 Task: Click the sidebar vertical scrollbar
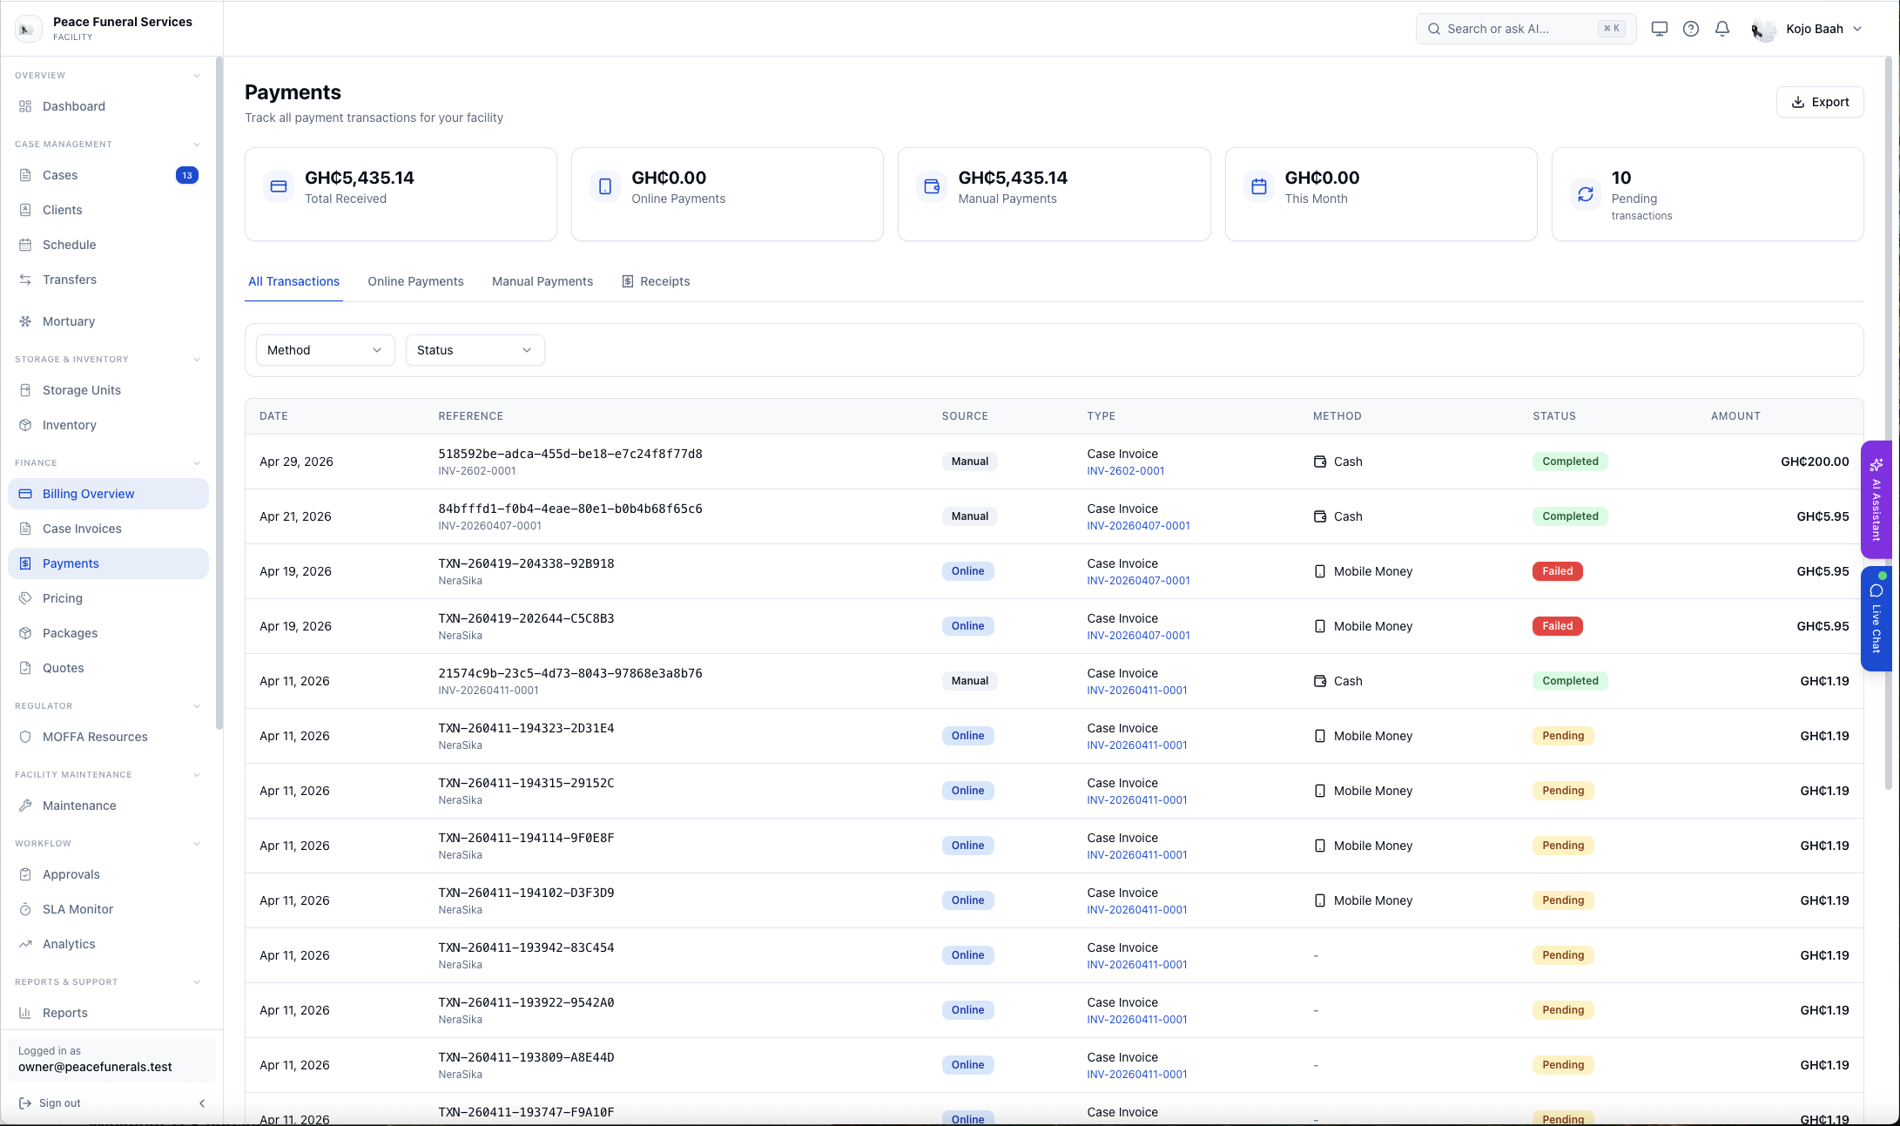pos(219,392)
